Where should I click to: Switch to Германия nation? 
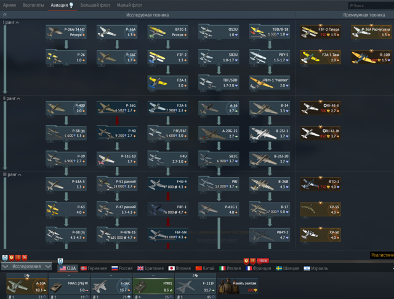(x=94, y=268)
